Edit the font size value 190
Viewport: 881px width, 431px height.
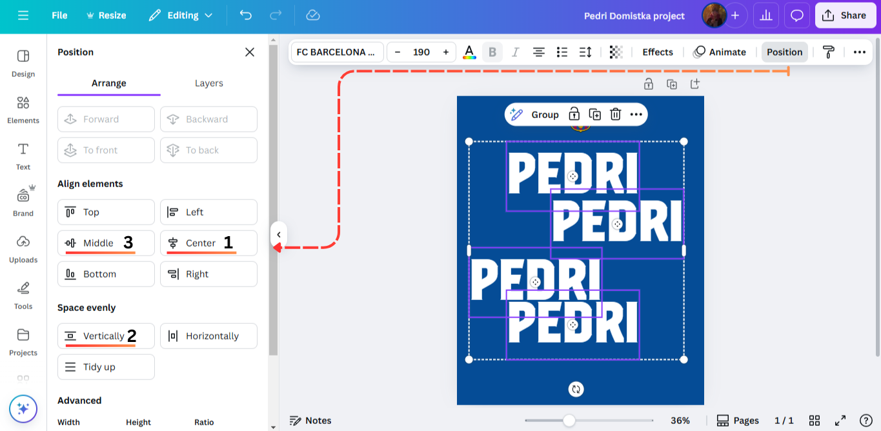pos(421,52)
